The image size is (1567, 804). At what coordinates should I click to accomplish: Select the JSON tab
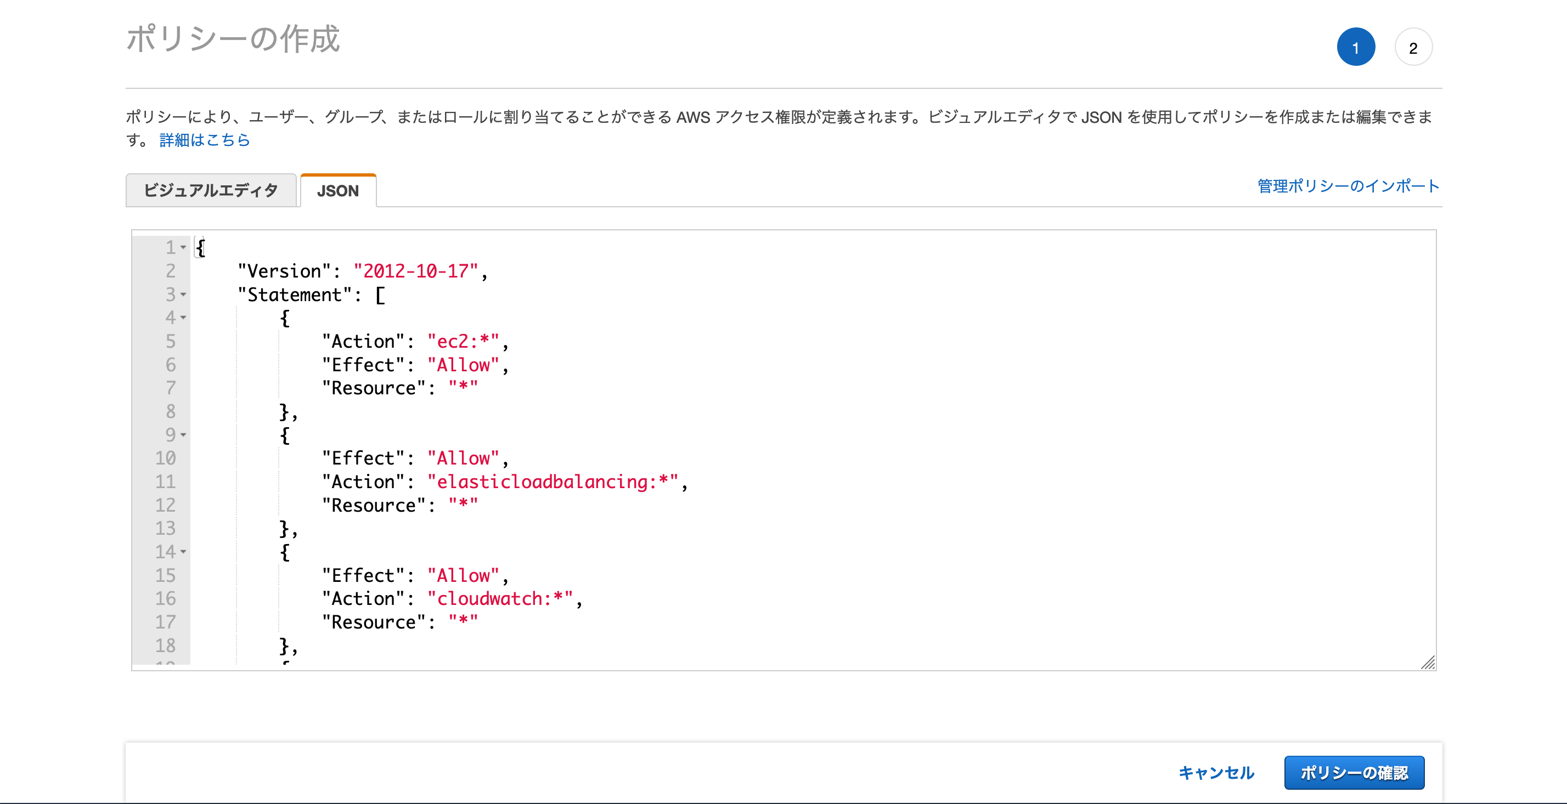coord(338,190)
